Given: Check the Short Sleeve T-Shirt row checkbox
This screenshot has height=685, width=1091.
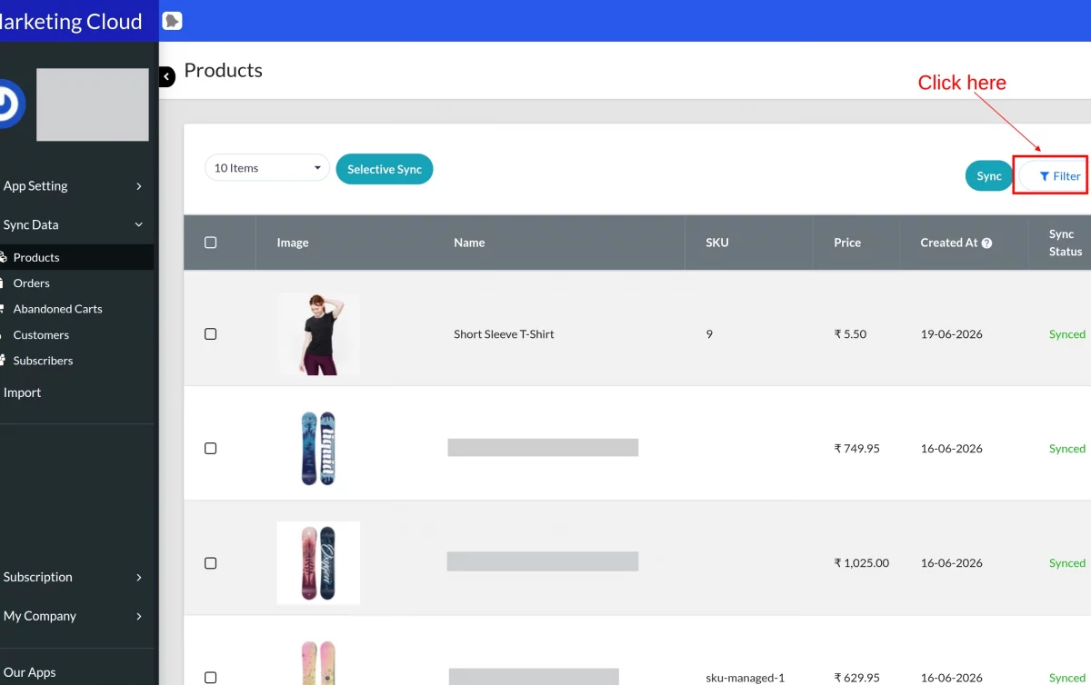Looking at the screenshot, I should point(211,334).
